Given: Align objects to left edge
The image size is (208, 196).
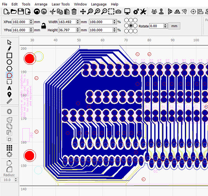Looking at the screenshot, I should [200, 11].
